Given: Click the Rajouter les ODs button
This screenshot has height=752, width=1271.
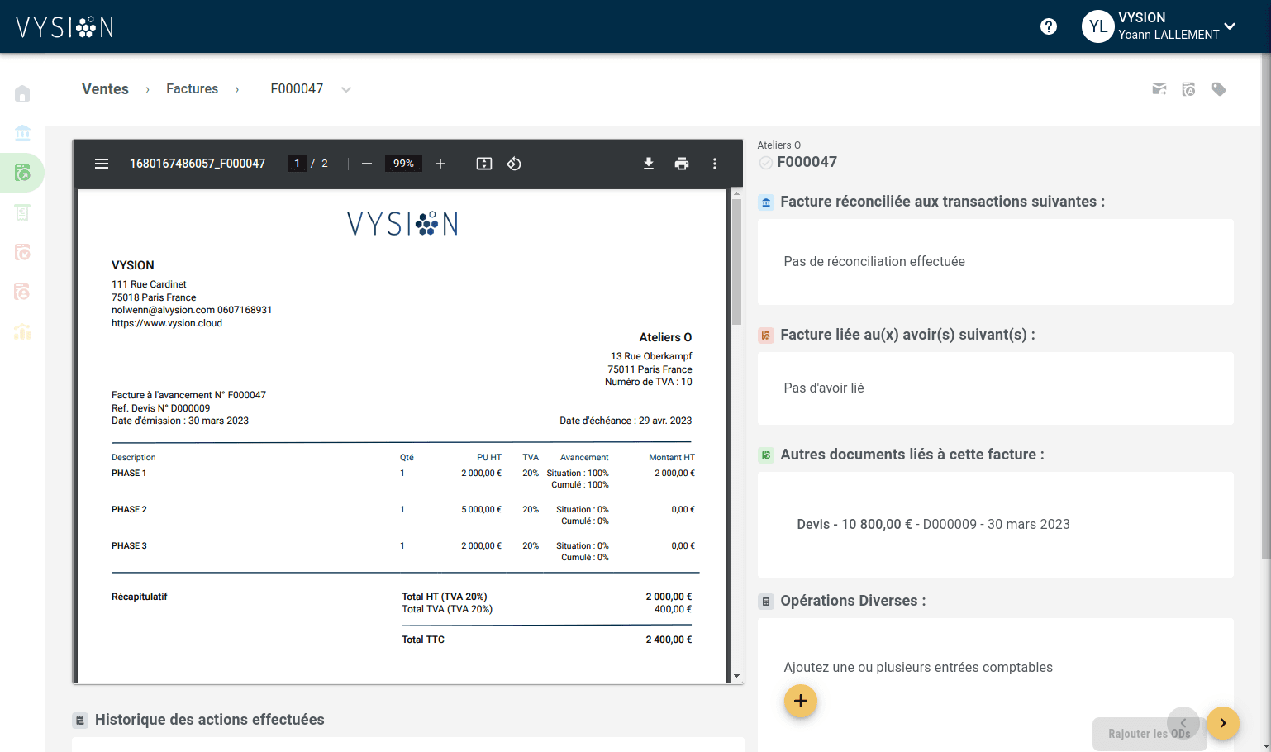Looking at the screenshot, I should click(1150, 734).
